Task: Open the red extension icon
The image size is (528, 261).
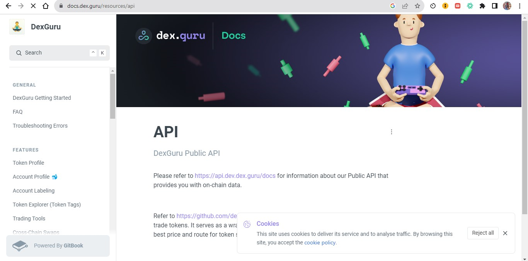Action: (x=458, y=6)
